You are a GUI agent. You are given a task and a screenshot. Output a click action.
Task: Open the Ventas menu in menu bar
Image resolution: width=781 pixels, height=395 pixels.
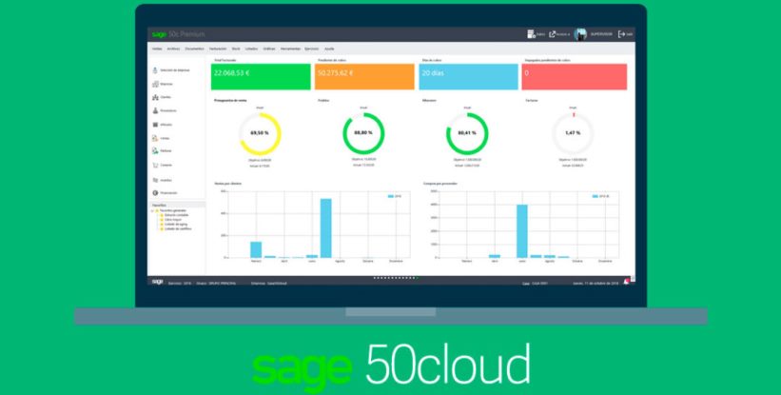(x=157, y=49)
